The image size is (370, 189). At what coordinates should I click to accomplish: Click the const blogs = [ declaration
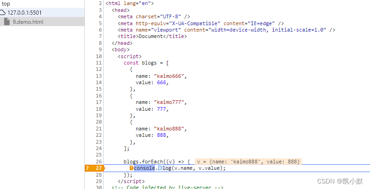pyautogui.click(x=146, y=63)
